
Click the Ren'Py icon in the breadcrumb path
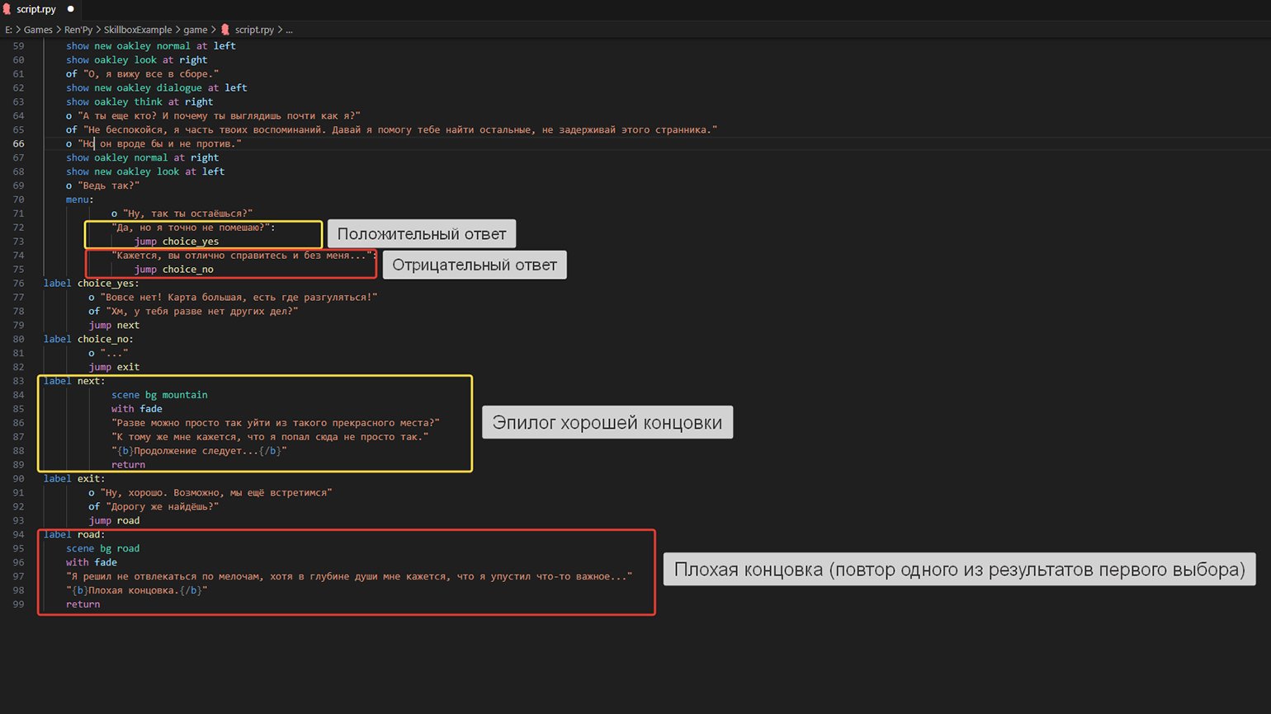225,30
